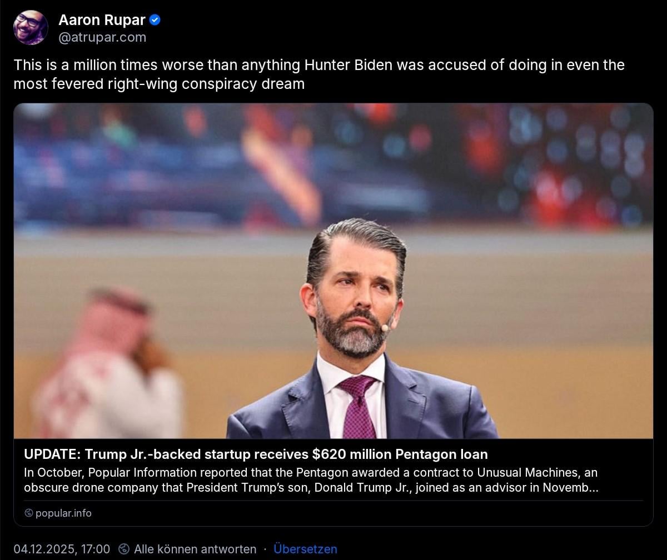The width and height of the screenshot is (667, 560).
Task: Click the globe icon before Alle können antworten
Action: 125,549
